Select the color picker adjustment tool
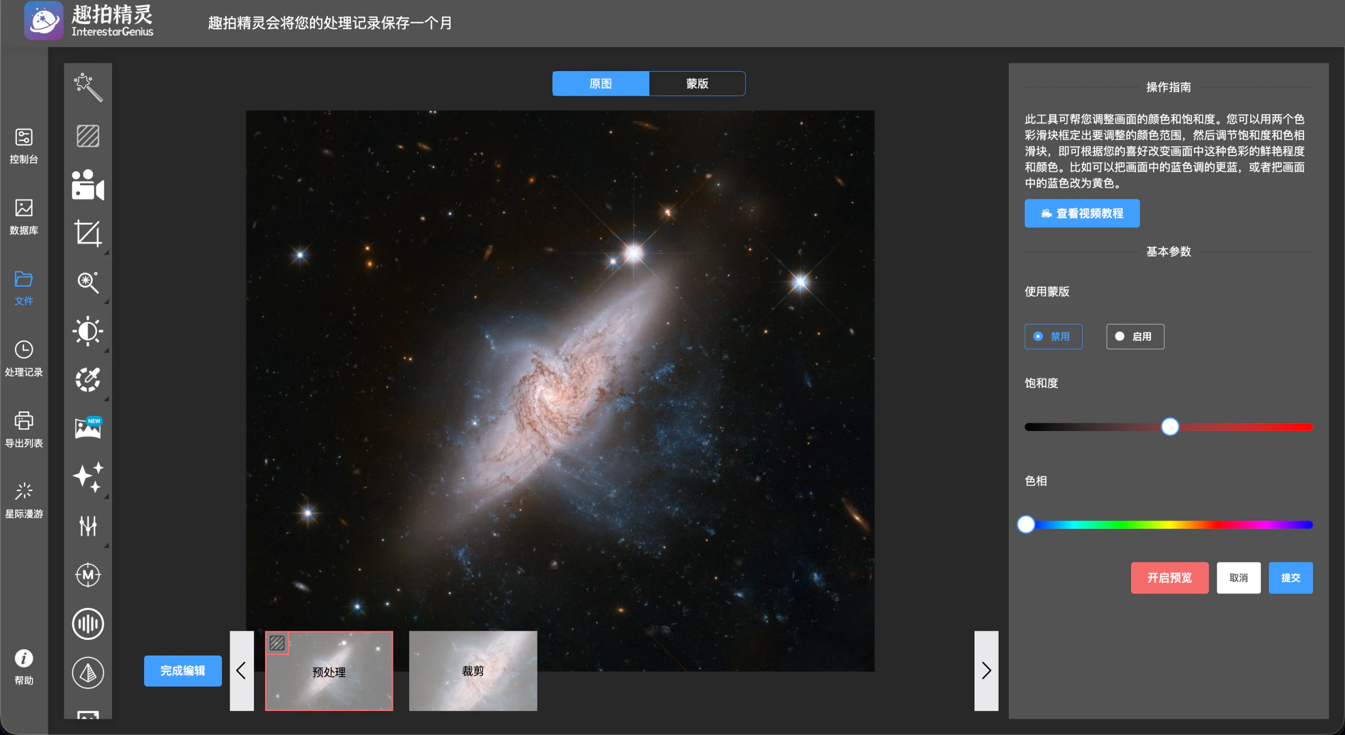 [88, 380]
